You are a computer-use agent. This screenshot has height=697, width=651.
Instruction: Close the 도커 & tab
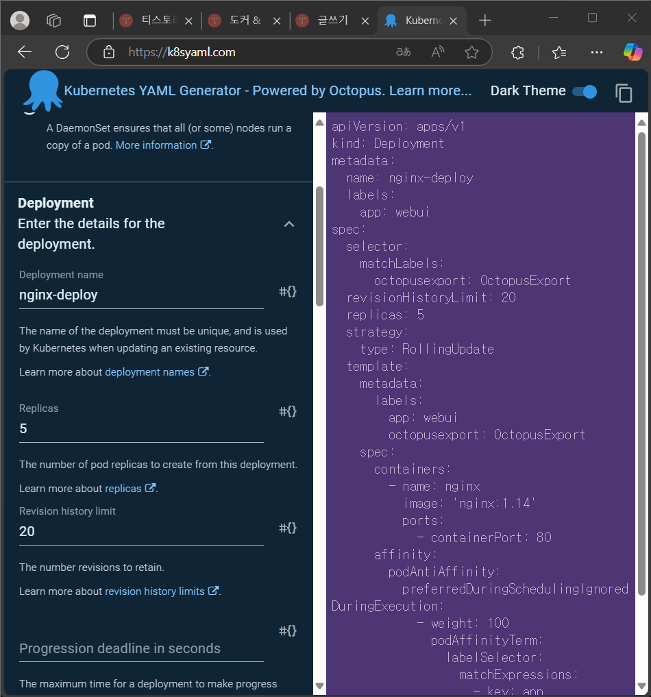click(276, 21)
